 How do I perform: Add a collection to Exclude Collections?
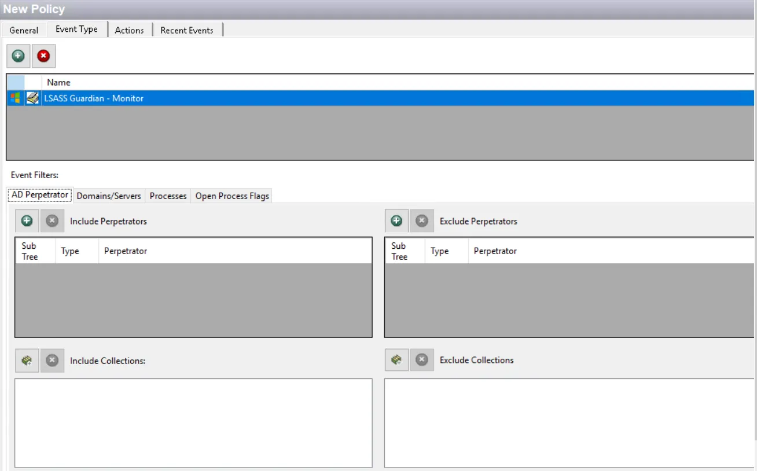point(396,360)
